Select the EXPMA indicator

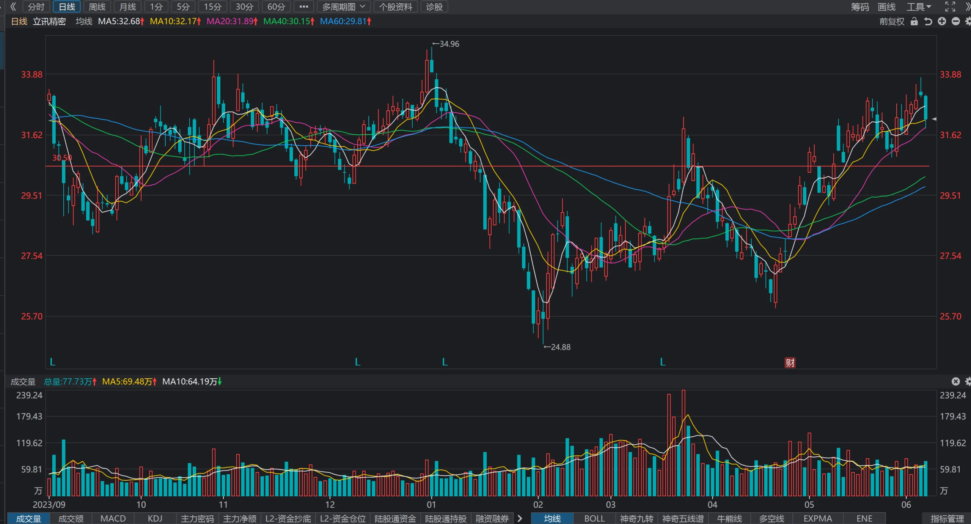click(818, 518)
